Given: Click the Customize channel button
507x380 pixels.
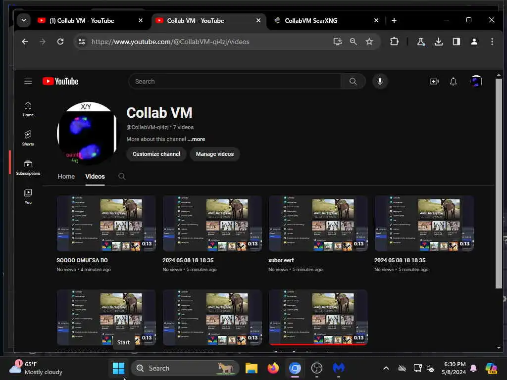Looking at the screenshot, I should coord(156,154).
